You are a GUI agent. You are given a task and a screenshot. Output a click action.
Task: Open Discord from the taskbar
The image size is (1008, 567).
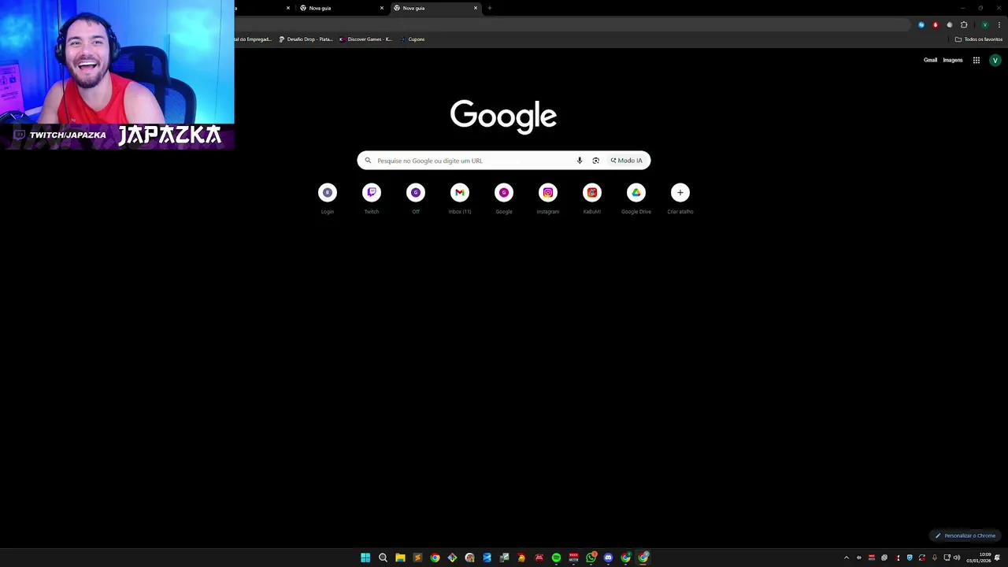click(x=608, y=558)
